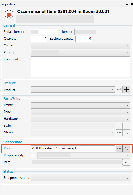
Task: Expand the Equipmnet status dropdown
Action: [80, 178]
